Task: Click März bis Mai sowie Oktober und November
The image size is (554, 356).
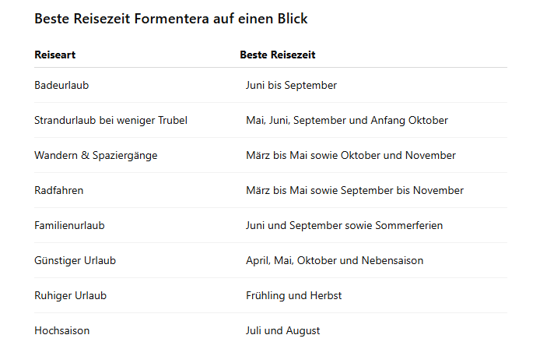Action: [x=351, y=155]
